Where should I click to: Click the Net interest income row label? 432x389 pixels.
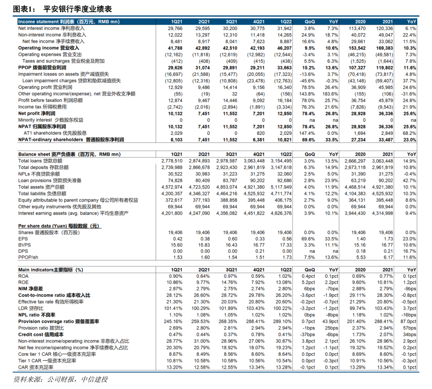pyautogui.click(x=51, y=28)
